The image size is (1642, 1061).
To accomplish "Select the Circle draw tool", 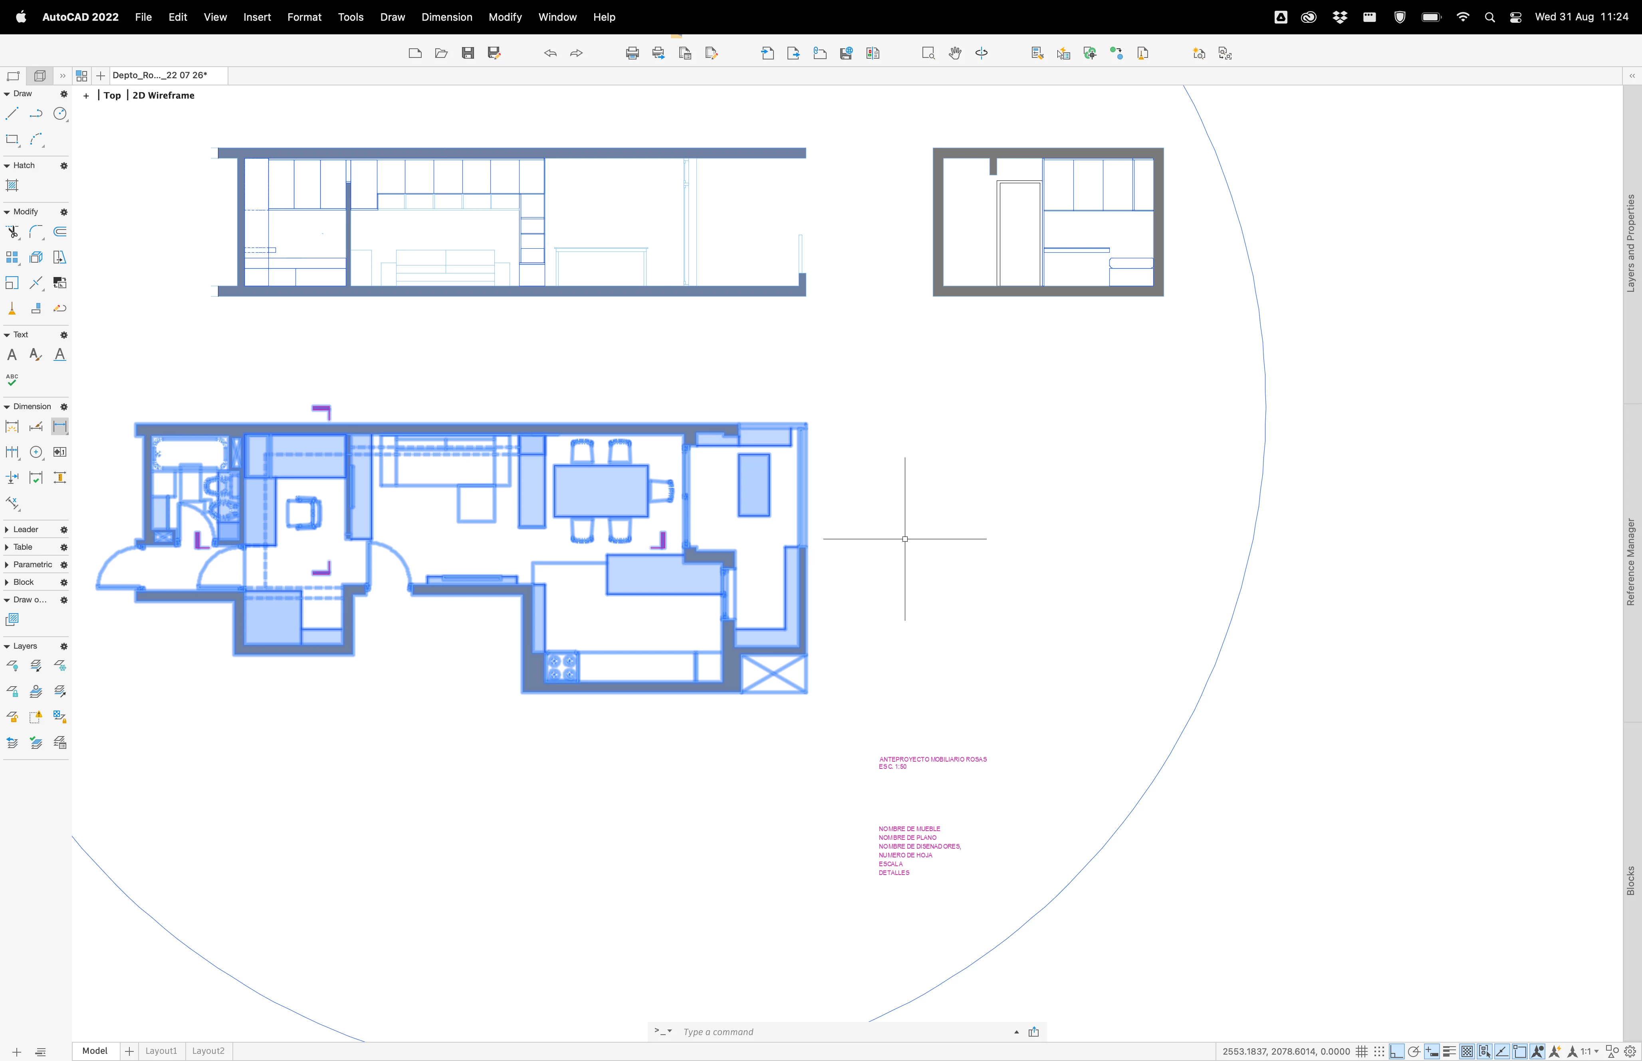I will [61, 114].
